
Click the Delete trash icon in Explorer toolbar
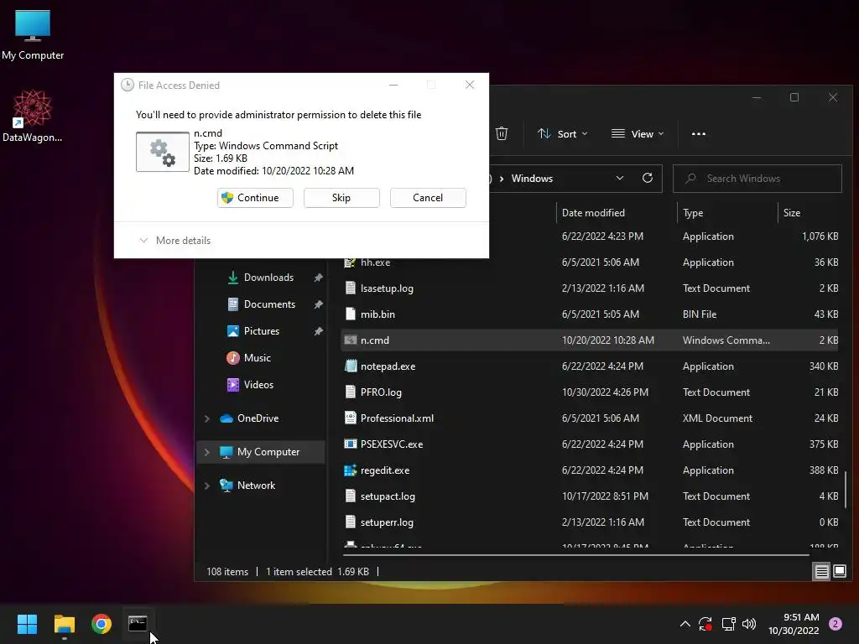coord(502,133)
